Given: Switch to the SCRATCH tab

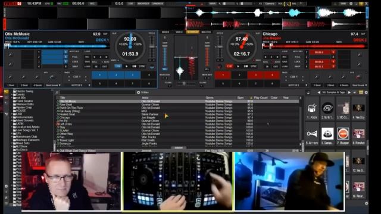Looking at the screenshot, I should 193,32.
